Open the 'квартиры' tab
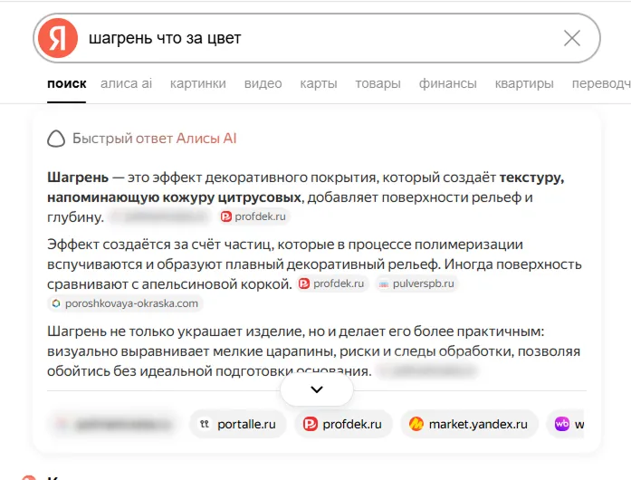Image resolution: width=631 pixels, height=480 pixels. pos(524,83)
